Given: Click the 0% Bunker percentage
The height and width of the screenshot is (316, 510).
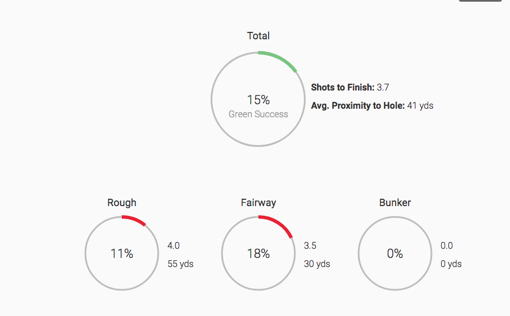Looking at the screenshot, I should coord(395,253).
